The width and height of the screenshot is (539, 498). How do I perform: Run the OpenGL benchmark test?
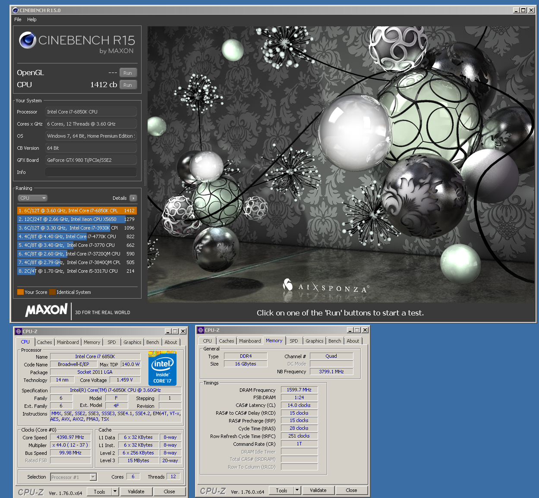pos(128,73)
